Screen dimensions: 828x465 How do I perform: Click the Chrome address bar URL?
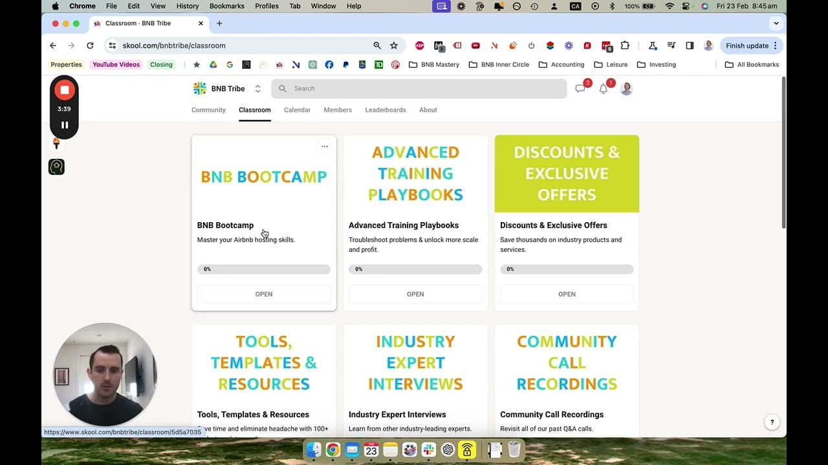pyautogui.click(x=174, y=46)
